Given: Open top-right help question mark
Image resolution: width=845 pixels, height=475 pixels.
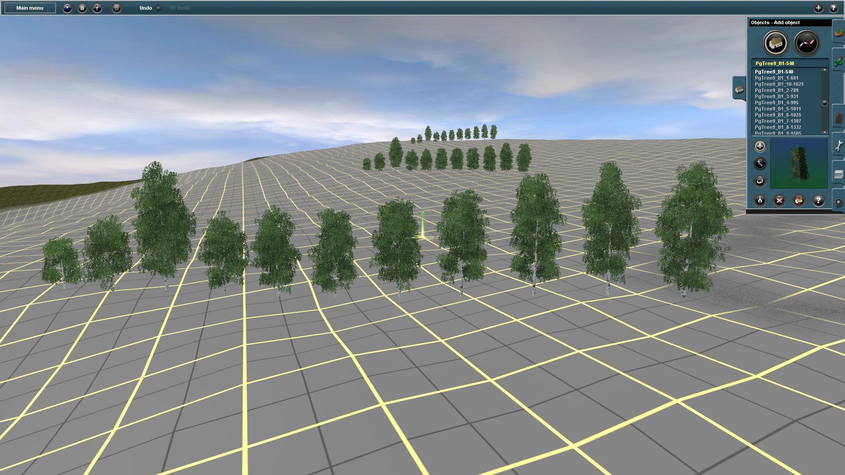Looking at the screenshot, I should [833, 8].
